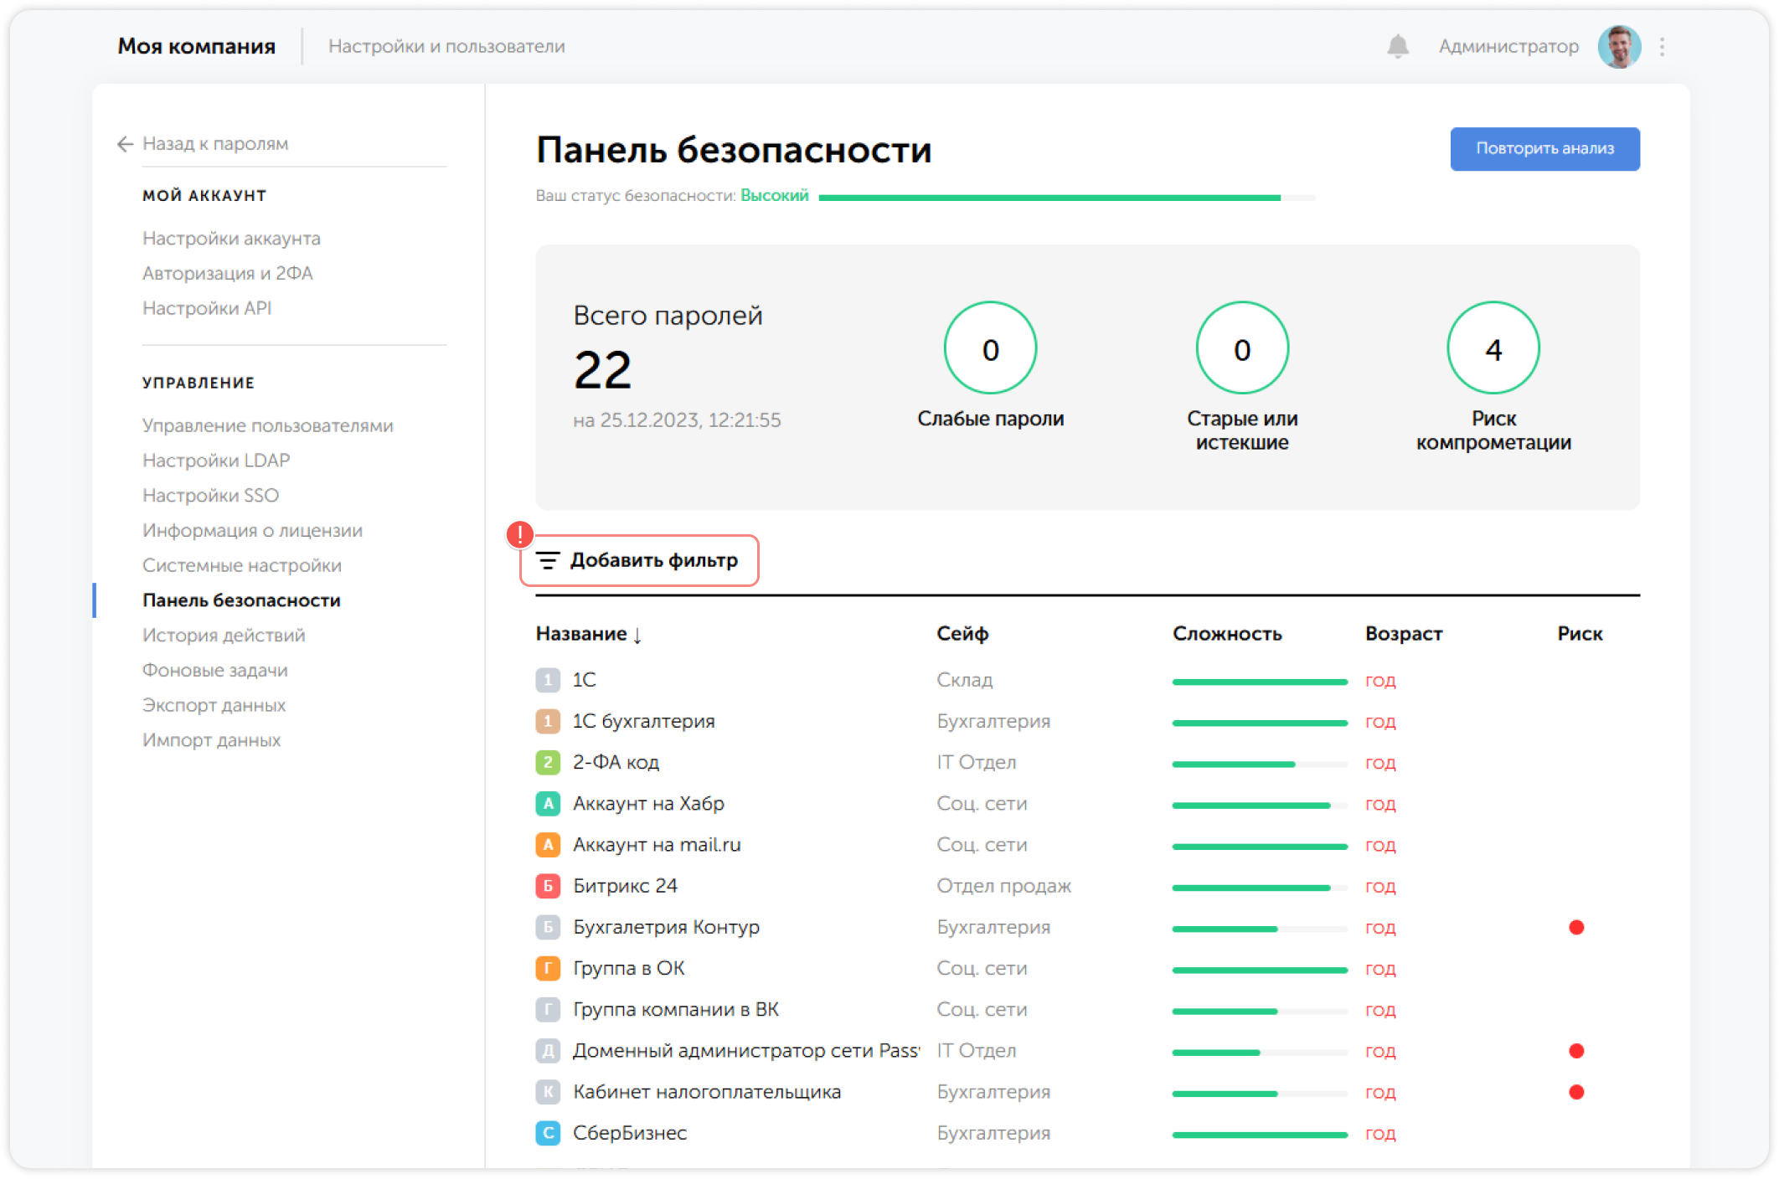Open the Добавить фильтр panel
Viewport: 1779px width, 1179px height.
[x=653, y=561]
